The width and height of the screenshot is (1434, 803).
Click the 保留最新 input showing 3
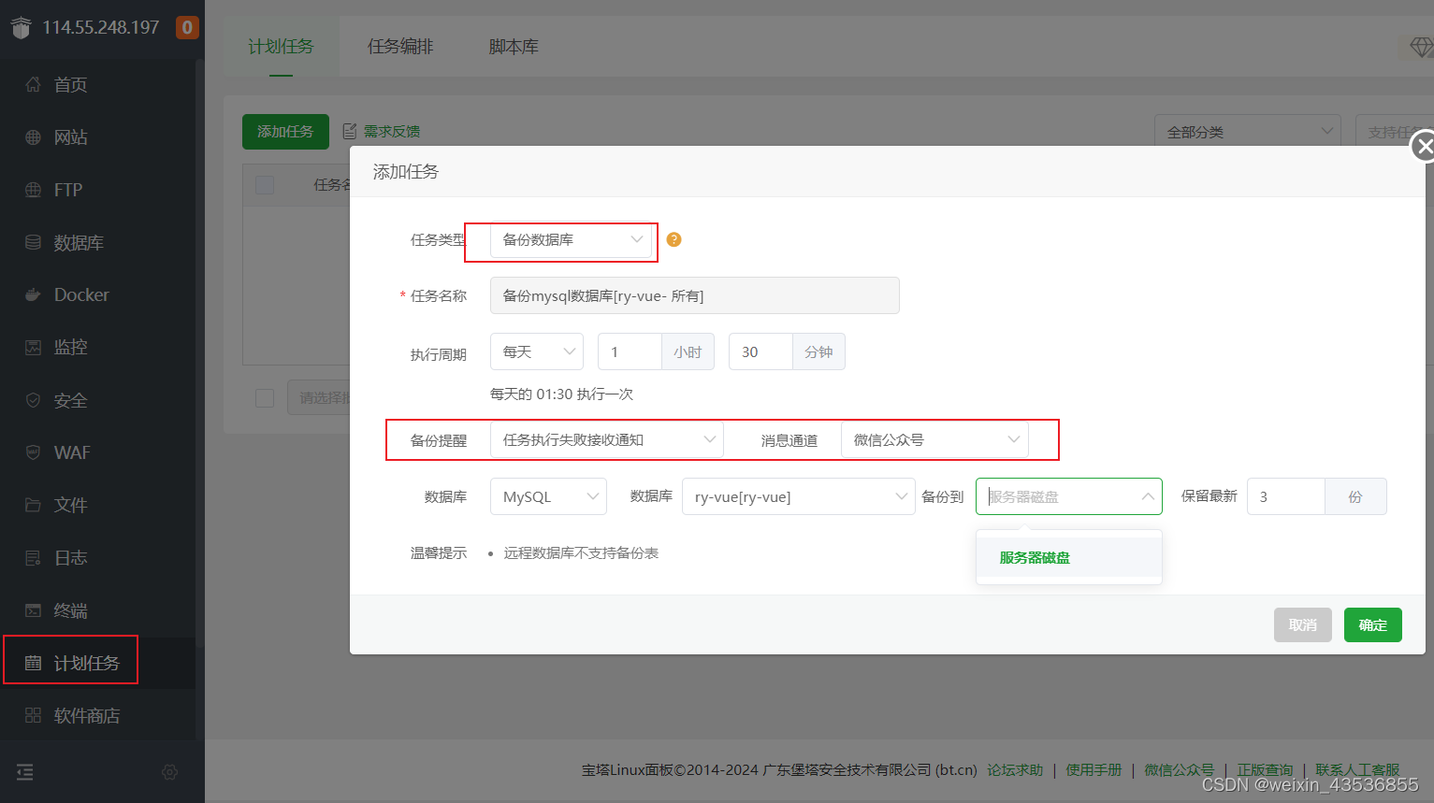point(1286,496)
